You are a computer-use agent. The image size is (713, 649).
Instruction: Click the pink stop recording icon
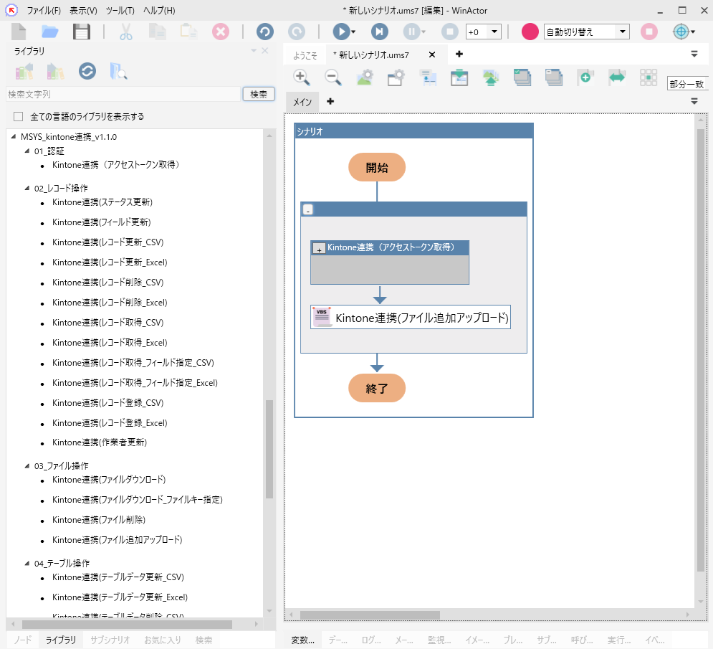[649, 32]
